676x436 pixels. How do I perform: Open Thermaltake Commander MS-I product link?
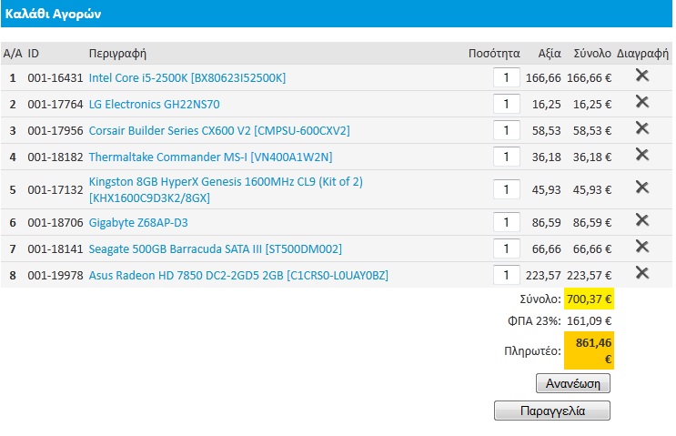pos(210,157)
